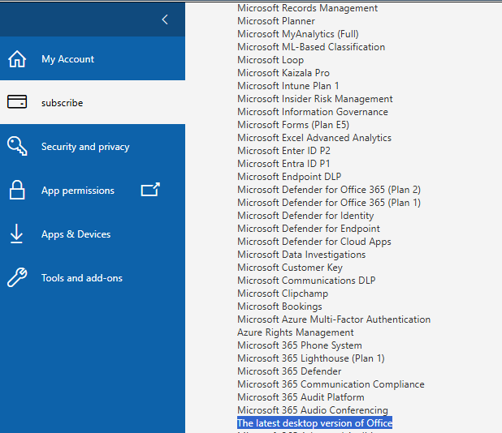Click the home icon for My Account
The image size is (502, 433).
pos(17,59)
